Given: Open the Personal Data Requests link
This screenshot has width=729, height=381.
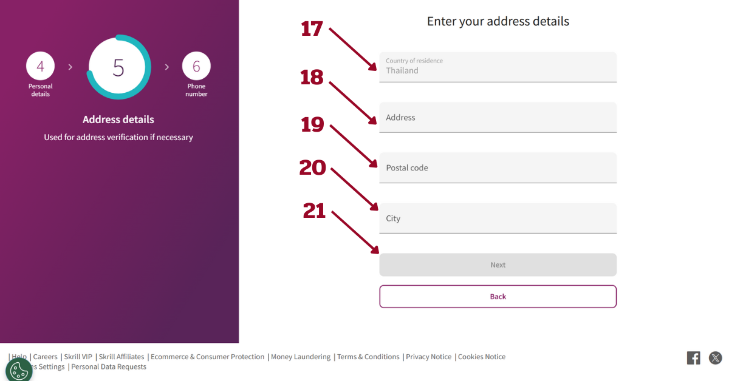Looking at the screenshot, I should [109, 366].
